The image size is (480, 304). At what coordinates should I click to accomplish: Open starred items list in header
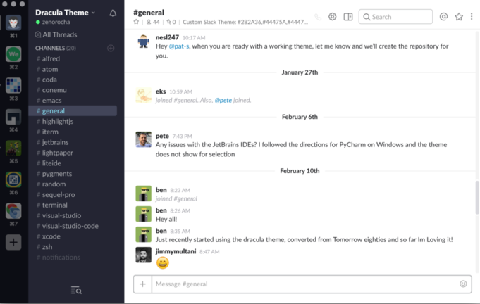tap(459, 16)
